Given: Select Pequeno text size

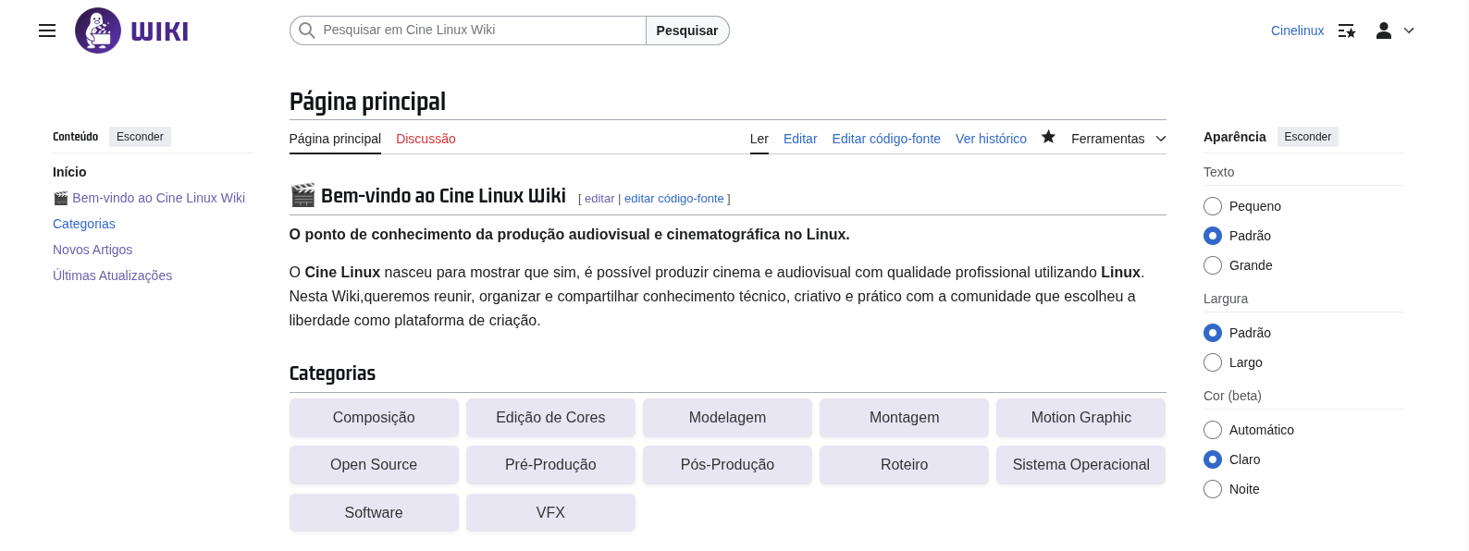Looking at the screenshot, I should coord(1213,206).
